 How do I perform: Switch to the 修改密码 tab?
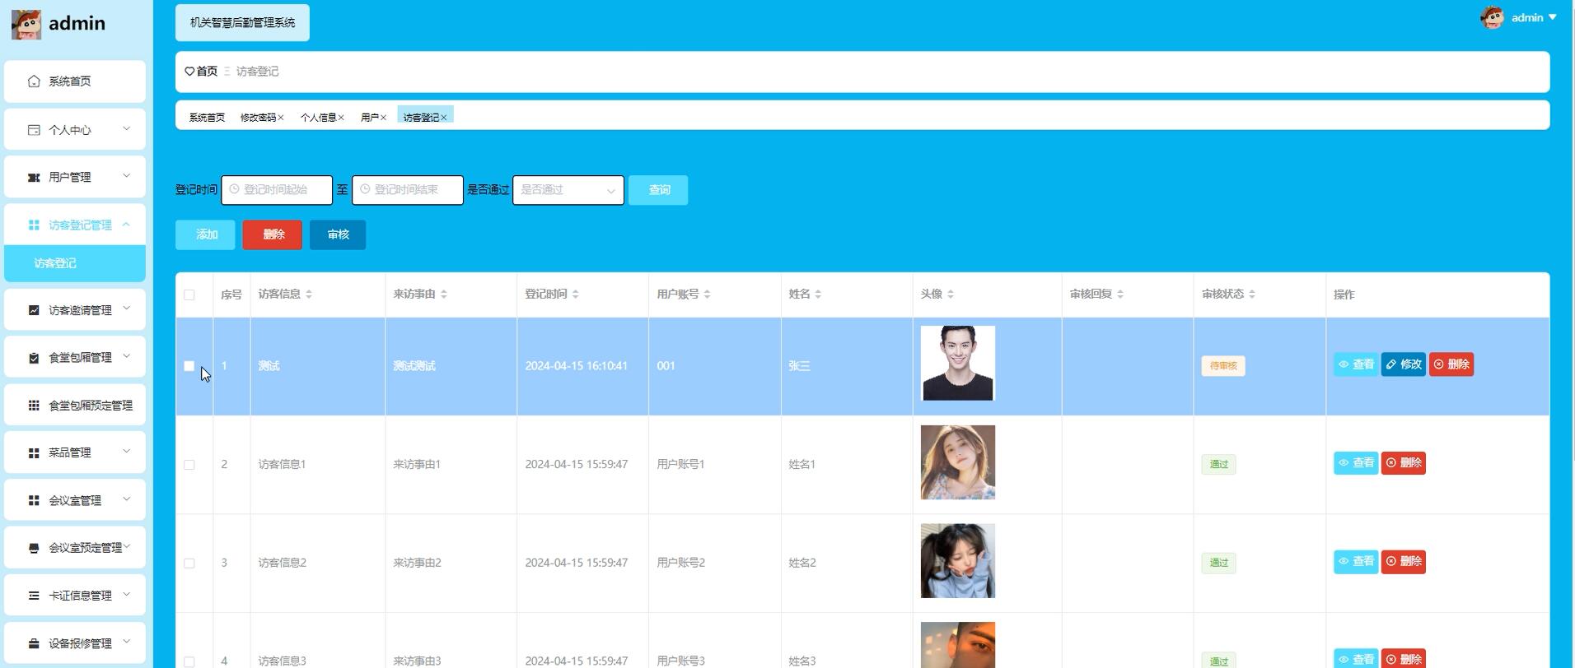pyautogui.click(x=258, y=118)
